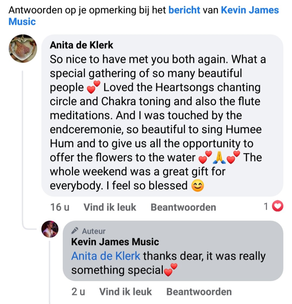Click the pencil Auteur badge icon
This screenshot has width=292, height=304.
[x=75, y=231]
